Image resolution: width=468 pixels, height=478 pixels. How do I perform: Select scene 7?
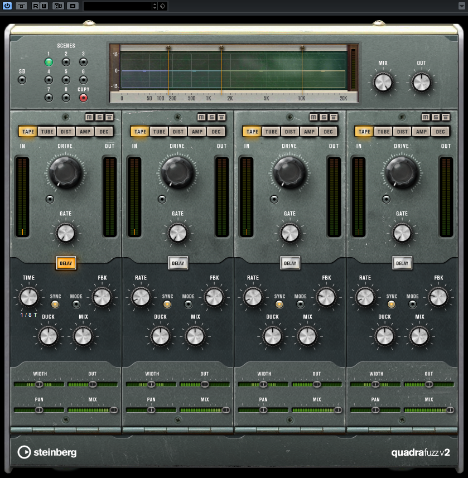[49, 98]
